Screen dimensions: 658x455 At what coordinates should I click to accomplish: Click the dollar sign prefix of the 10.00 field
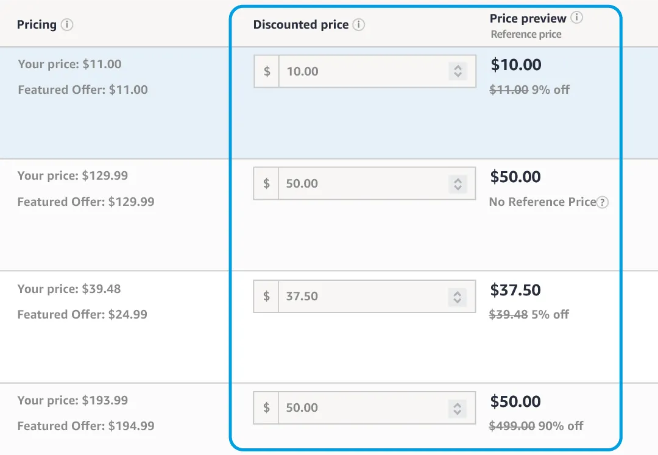pyautogui.click(x=267, y=71)
